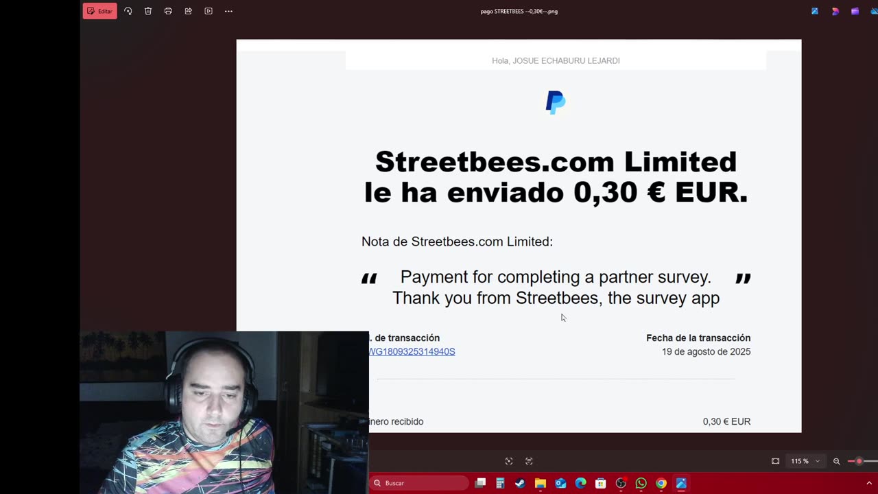Expand the system tray hidden icons chevron
Viewport: 878px width, 494px height.
(870, 483)
